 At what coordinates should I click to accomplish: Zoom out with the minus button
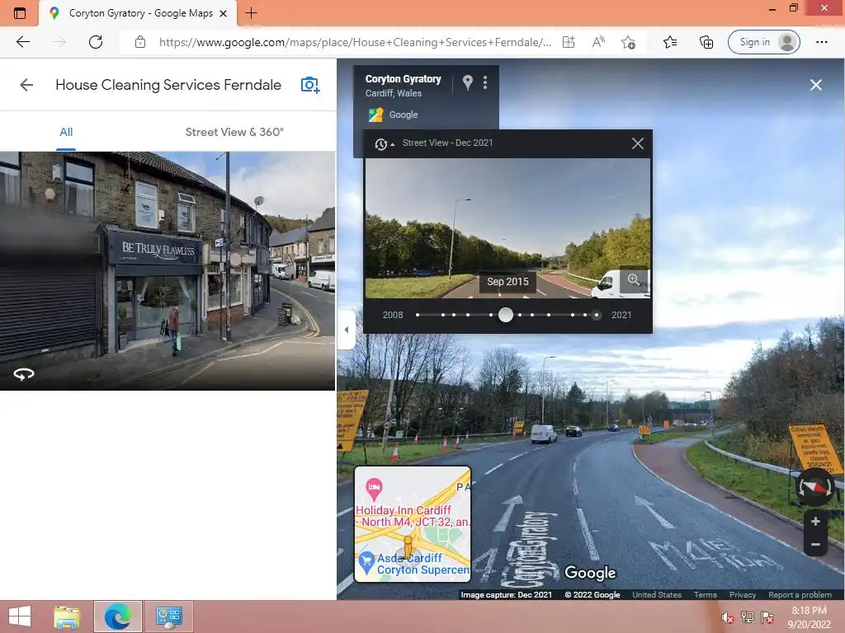pyautogui.click(x=815, y=545)
